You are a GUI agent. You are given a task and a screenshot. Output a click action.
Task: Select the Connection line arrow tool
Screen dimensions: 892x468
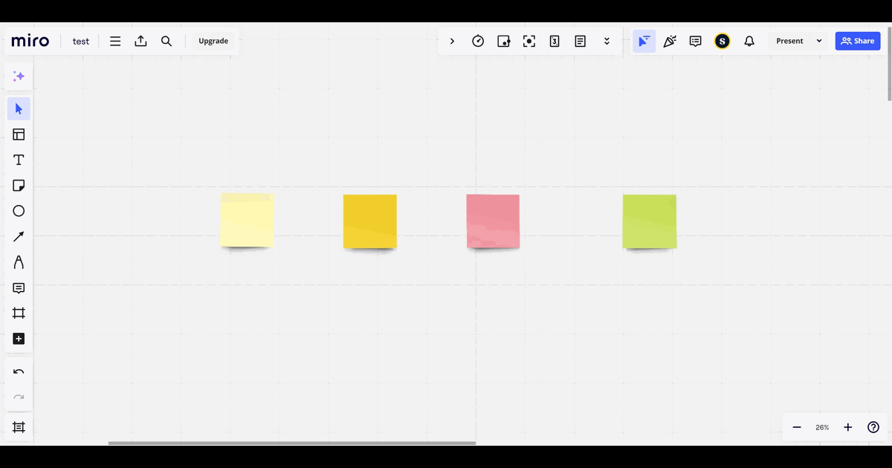pos(19,237)
